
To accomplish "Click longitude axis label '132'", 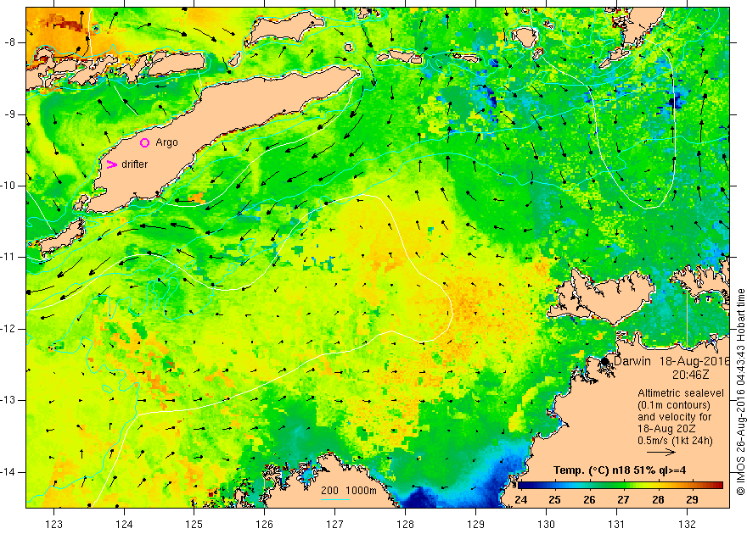I will pos(687,525).
